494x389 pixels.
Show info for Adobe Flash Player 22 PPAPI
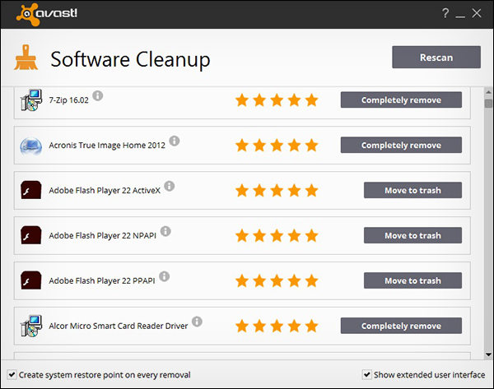[x=164, y=276]
